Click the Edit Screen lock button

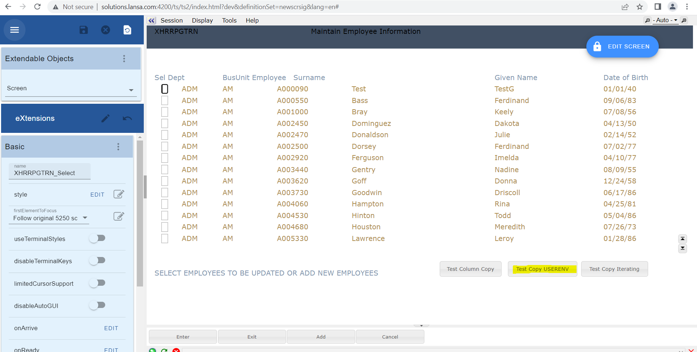622,47
